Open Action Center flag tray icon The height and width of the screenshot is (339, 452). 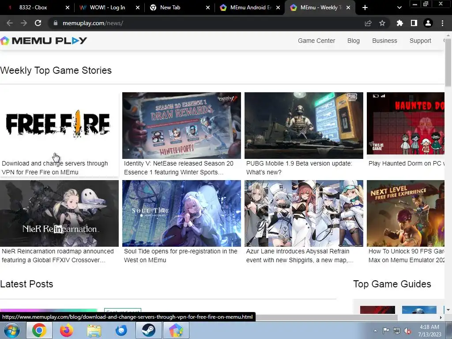[x=386, y=331]
